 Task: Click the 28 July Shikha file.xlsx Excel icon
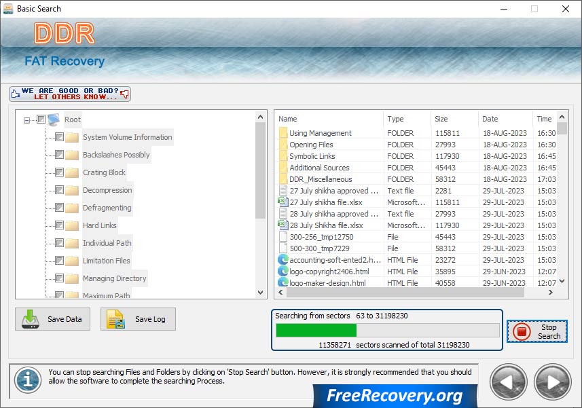click(283, 225)
